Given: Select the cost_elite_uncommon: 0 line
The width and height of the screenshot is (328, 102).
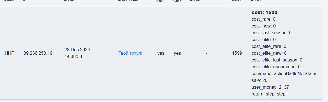Looking at the screenshot, I should point(276,67).
